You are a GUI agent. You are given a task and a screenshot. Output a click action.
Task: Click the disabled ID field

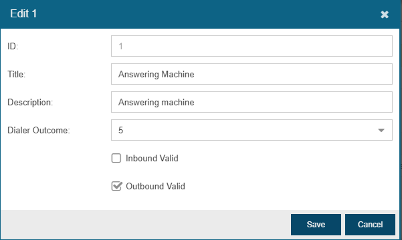(252, 46)
